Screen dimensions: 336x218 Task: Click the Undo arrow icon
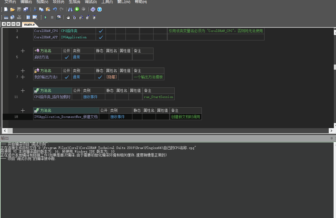click(x=55, y=9)
